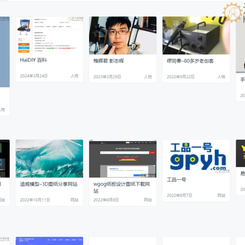Open the 工品一号 gpyh.com logo thumbnail
This screenshot has height=245, width=245.
(x=196, y=156)
